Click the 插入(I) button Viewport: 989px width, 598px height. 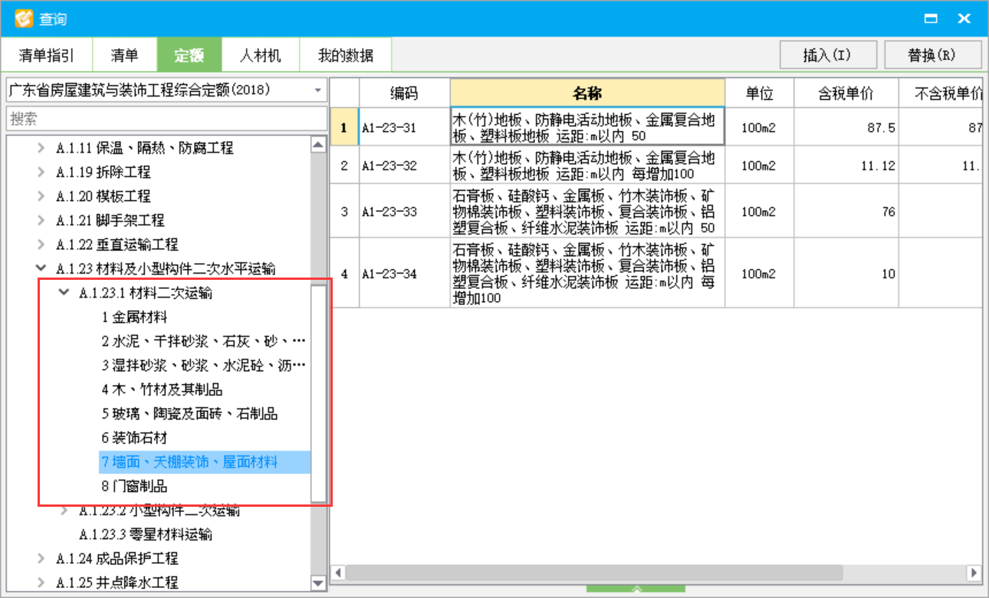point(827,55)
